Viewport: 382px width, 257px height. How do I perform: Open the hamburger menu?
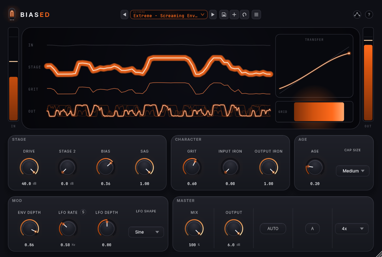click(x=256, y=15)
